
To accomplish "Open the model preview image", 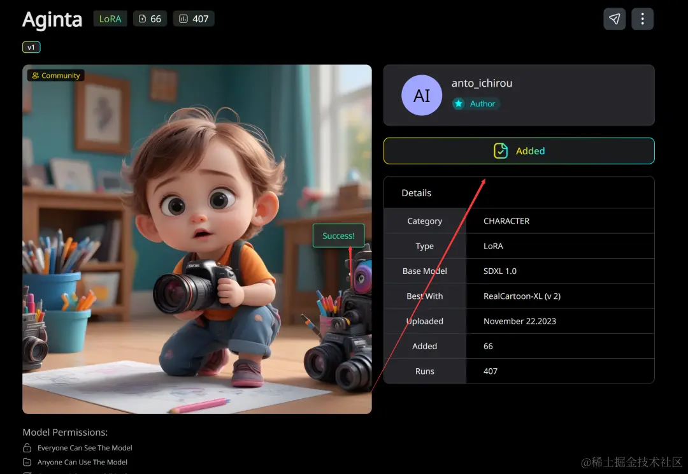I will (197, 239).
